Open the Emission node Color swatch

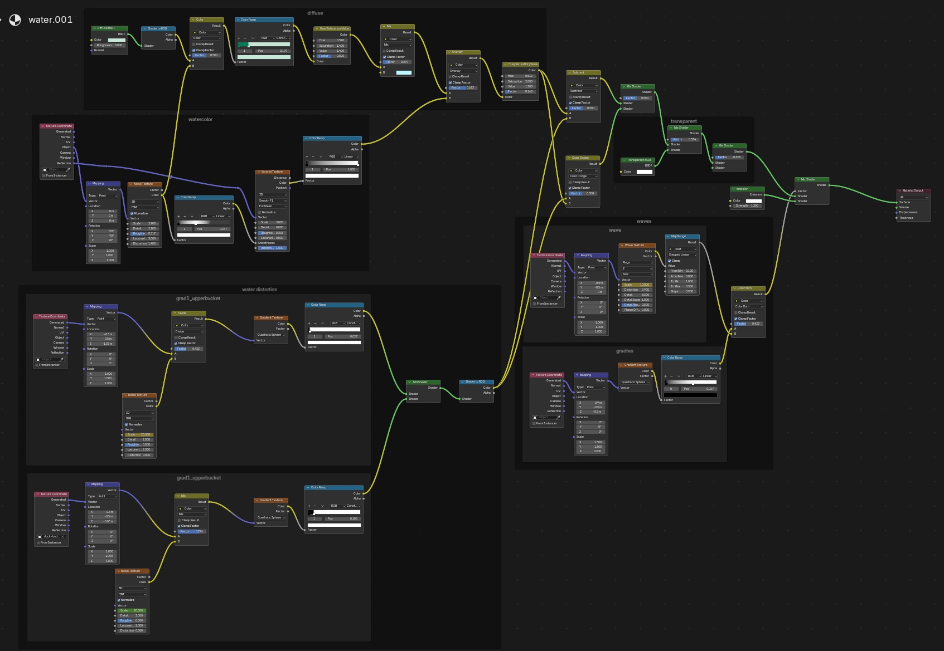[753, 200]
